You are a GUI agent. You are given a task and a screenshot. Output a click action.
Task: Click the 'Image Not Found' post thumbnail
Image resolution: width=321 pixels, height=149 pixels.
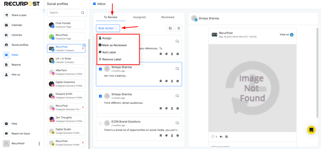pos(252,88)
